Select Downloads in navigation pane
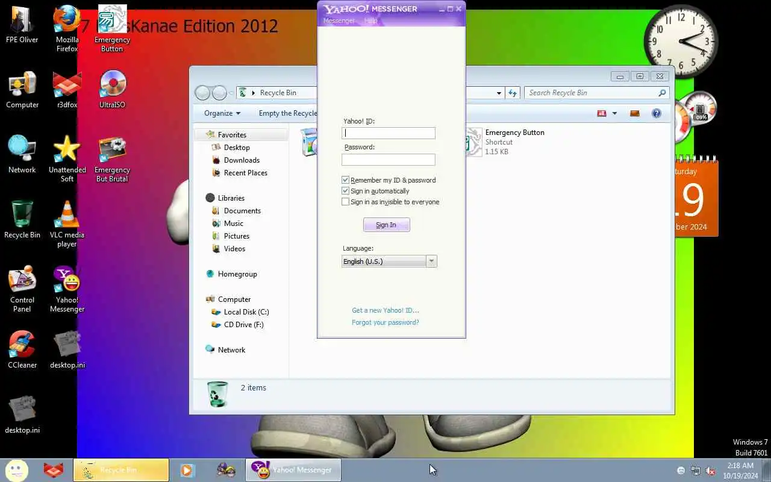 point(242,160)
